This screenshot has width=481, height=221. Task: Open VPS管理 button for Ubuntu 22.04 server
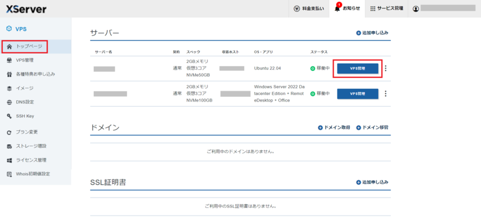358,68
